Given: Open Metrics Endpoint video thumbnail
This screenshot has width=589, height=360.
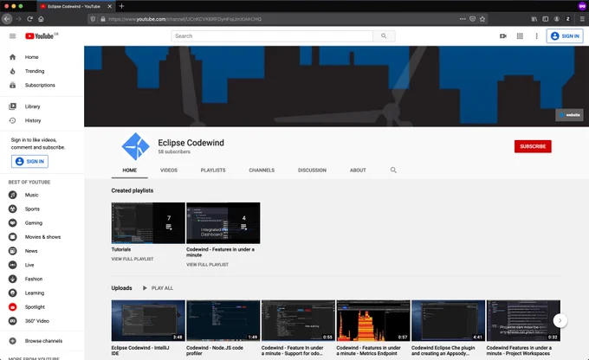Looking at the screenshot, I should [x=373, y=320].
